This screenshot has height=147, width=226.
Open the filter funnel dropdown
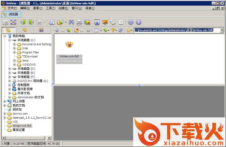[114, 30]
